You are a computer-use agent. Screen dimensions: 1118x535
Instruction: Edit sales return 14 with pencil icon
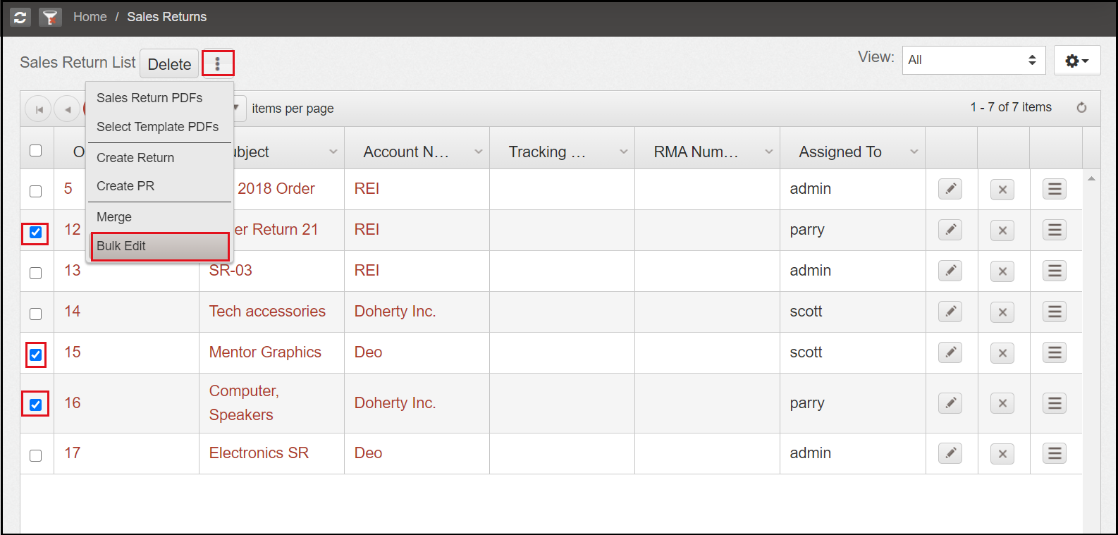point(950,312)
